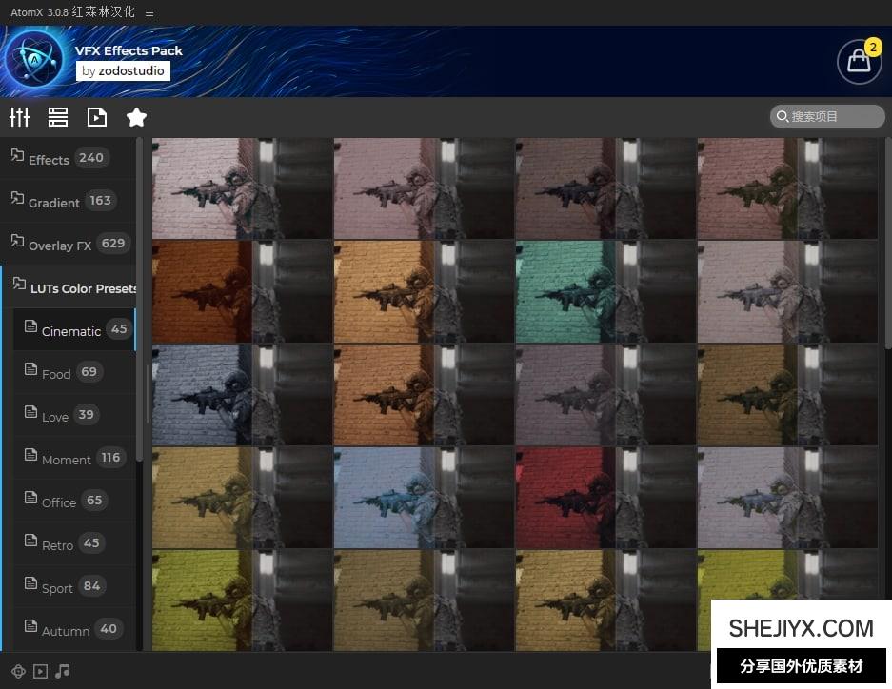
Task: Click the sliders settings icon in toolbar
Action: pyautogui.click(x=20, y=117)
